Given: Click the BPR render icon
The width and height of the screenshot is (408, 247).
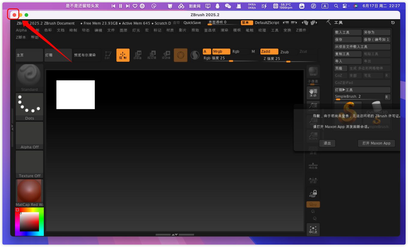Looking at the screenshot, I should coord(313,72).
